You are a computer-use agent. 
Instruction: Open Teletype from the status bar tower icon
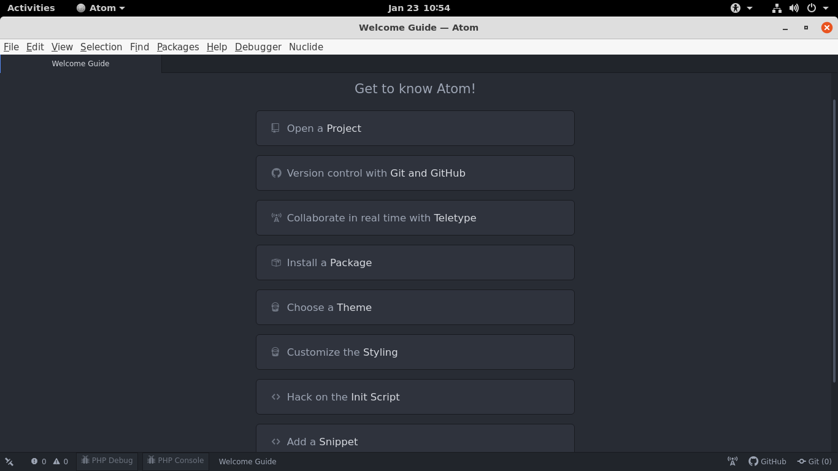point(732,461)
